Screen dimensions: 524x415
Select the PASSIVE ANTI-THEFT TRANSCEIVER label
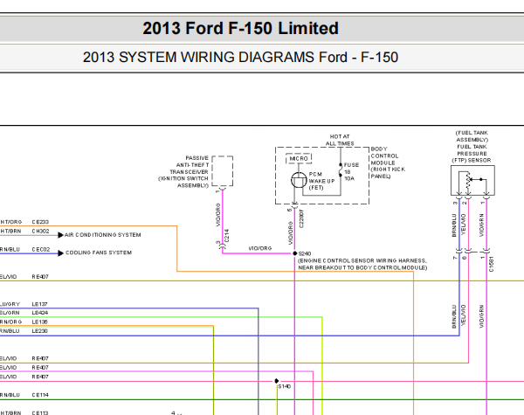coord(183,171)
